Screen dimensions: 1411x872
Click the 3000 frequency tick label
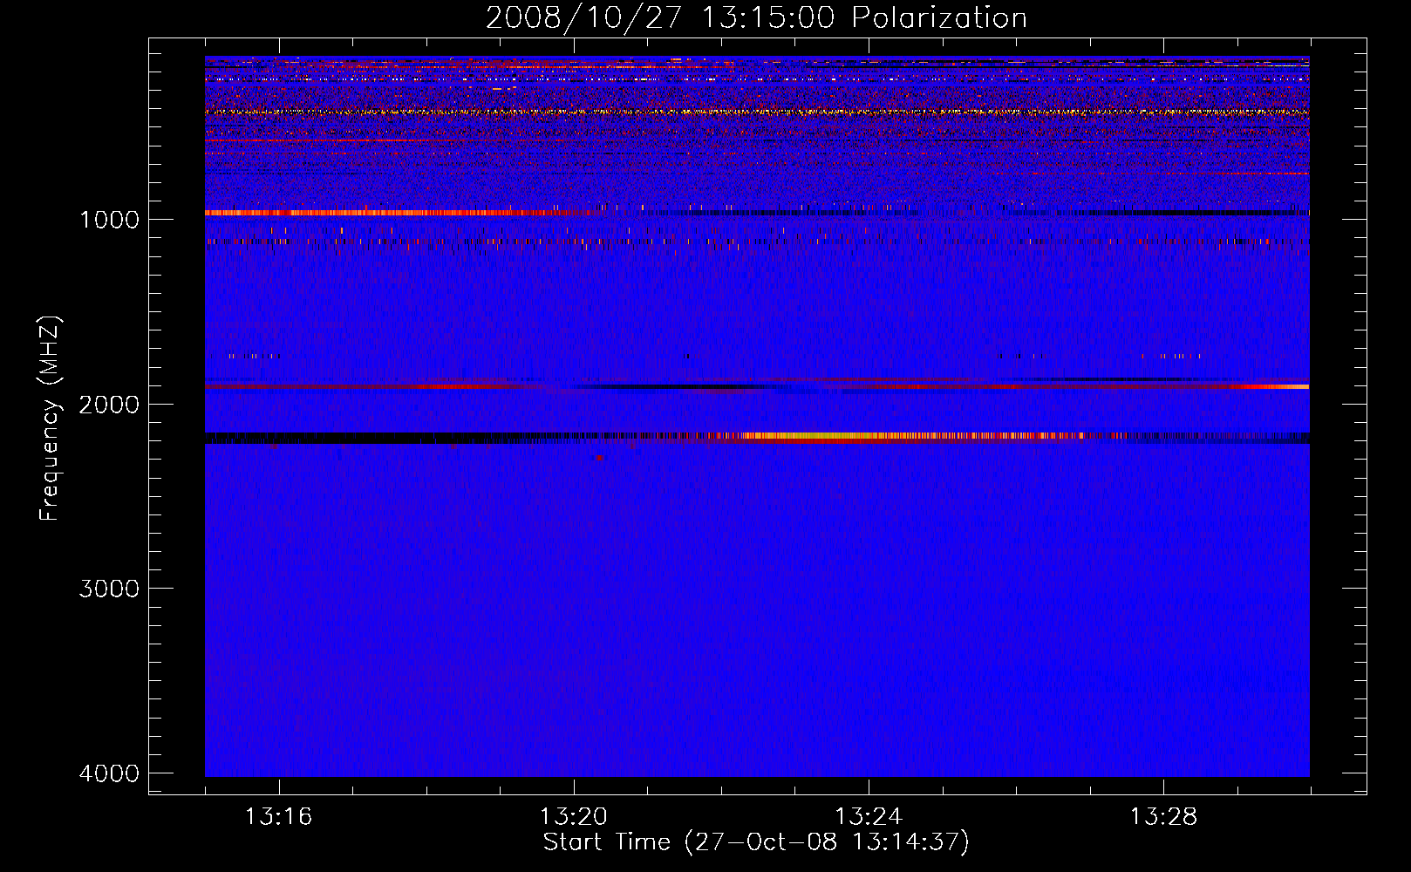pos(109,589)
